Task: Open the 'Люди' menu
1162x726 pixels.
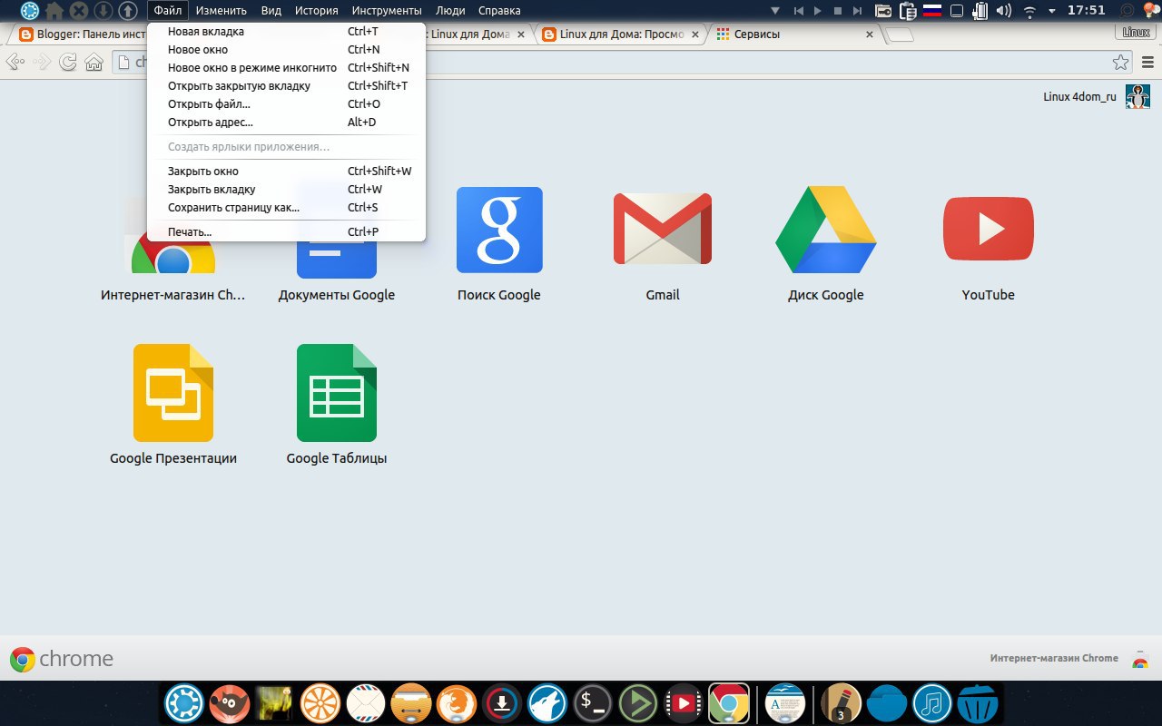Action: pyautogui.click(x=450, y=11)
